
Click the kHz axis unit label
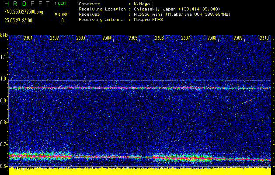(x=4, y=35)
